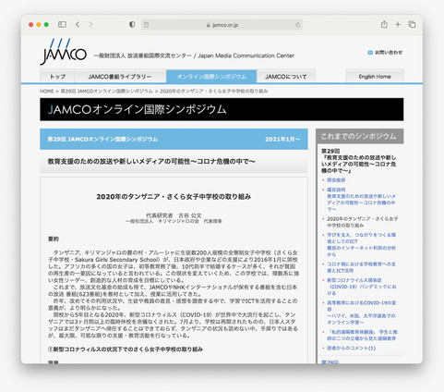
Task: Open the JAMCO番組ライブラリー tab
Action: click(x=120, y=77)
